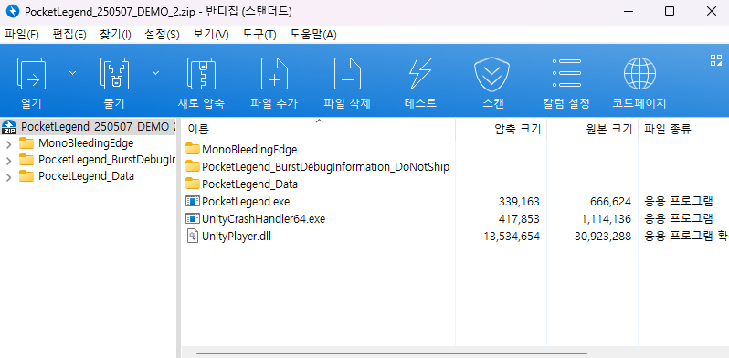729x358 pixels.
Task: Click the PocketLegend.exe application icon
Action: (x=193, y=201)
